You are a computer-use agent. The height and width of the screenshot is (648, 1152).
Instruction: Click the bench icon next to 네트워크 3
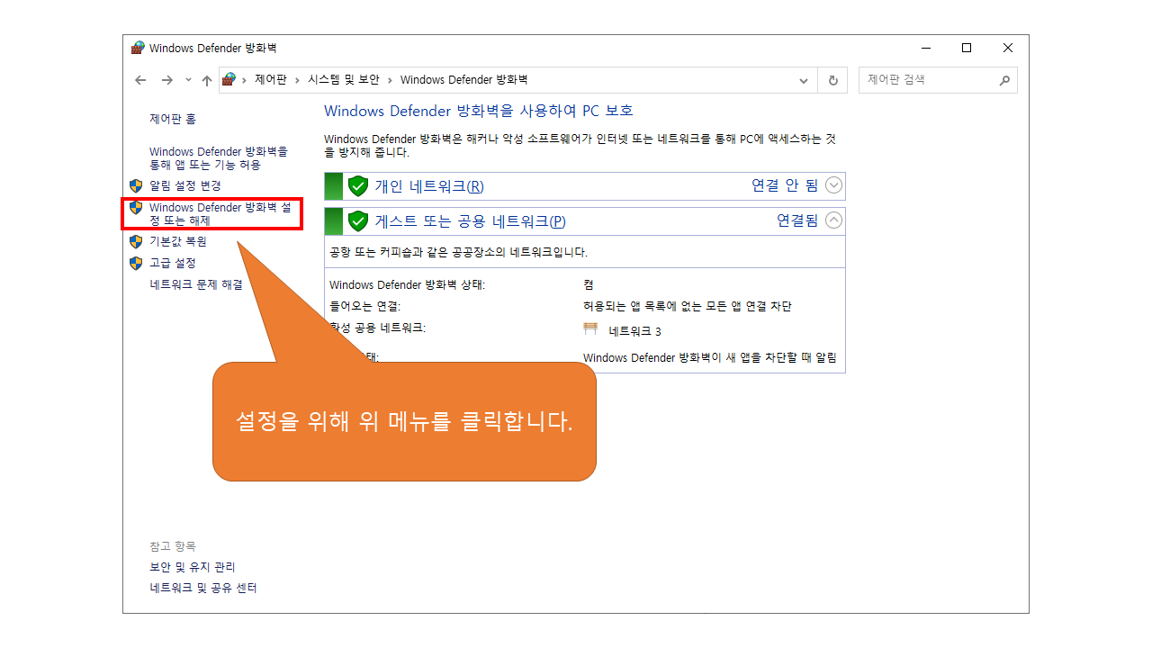click(x=591, y=330)
